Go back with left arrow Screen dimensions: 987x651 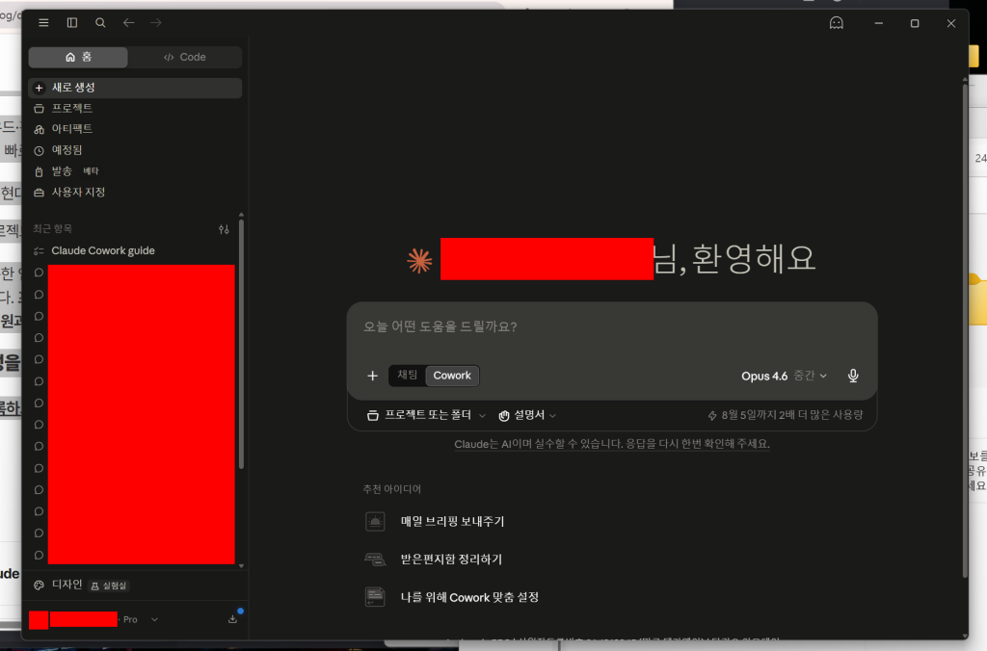click(x=128, y=23)
